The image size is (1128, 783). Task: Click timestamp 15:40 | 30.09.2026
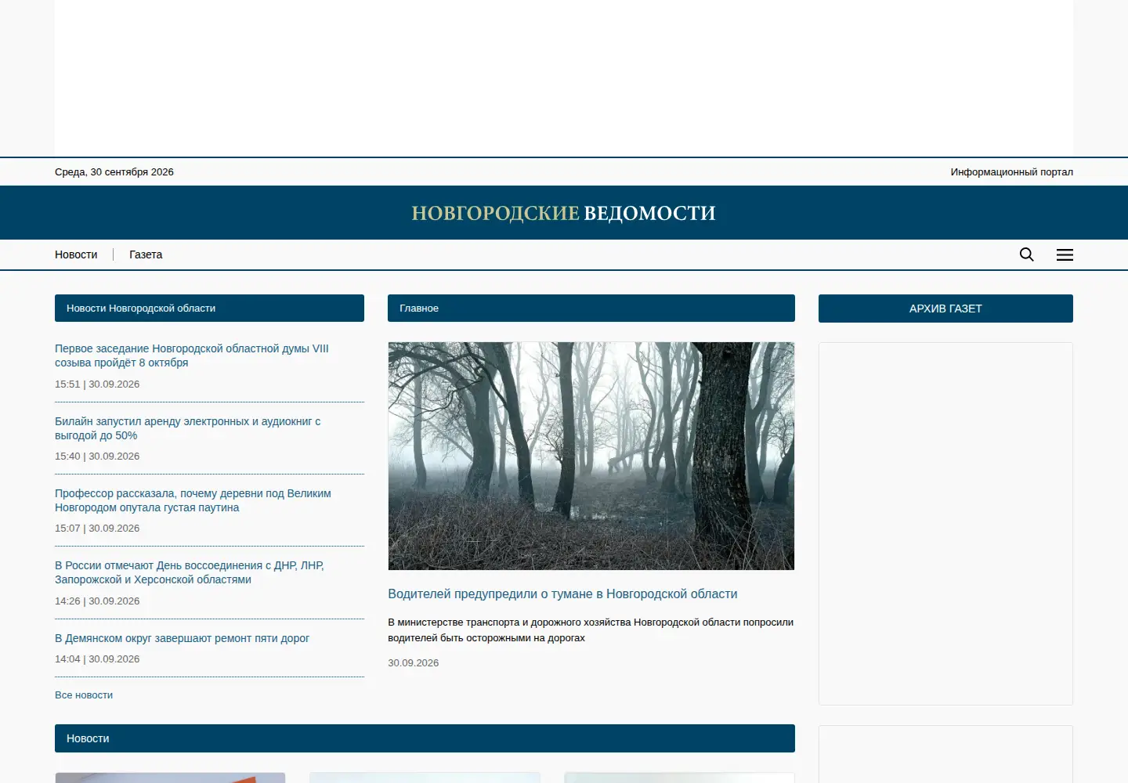tap(97, 456)
